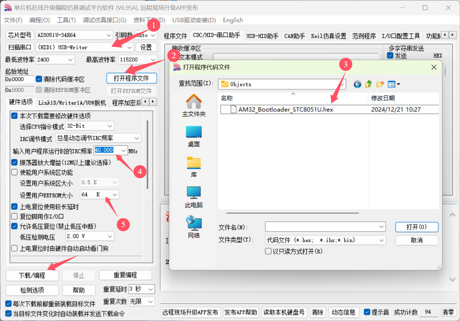
Task: Enable 上电复位时由硬件自动启动看门狗 checkbox
Action: pyautogui.click(x=14, y=248)
